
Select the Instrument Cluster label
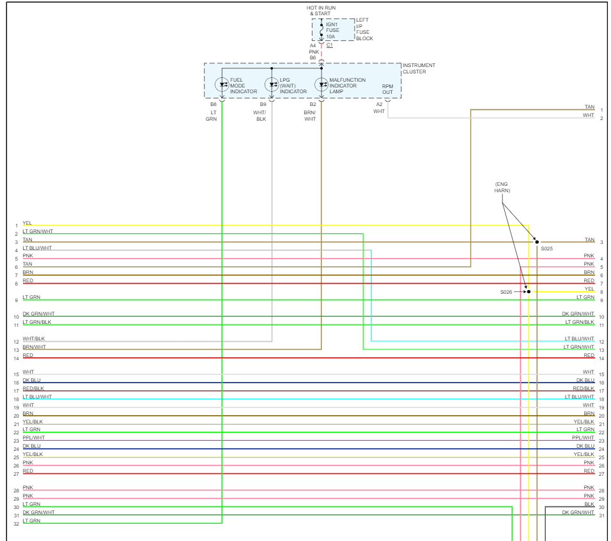[419, 68]
